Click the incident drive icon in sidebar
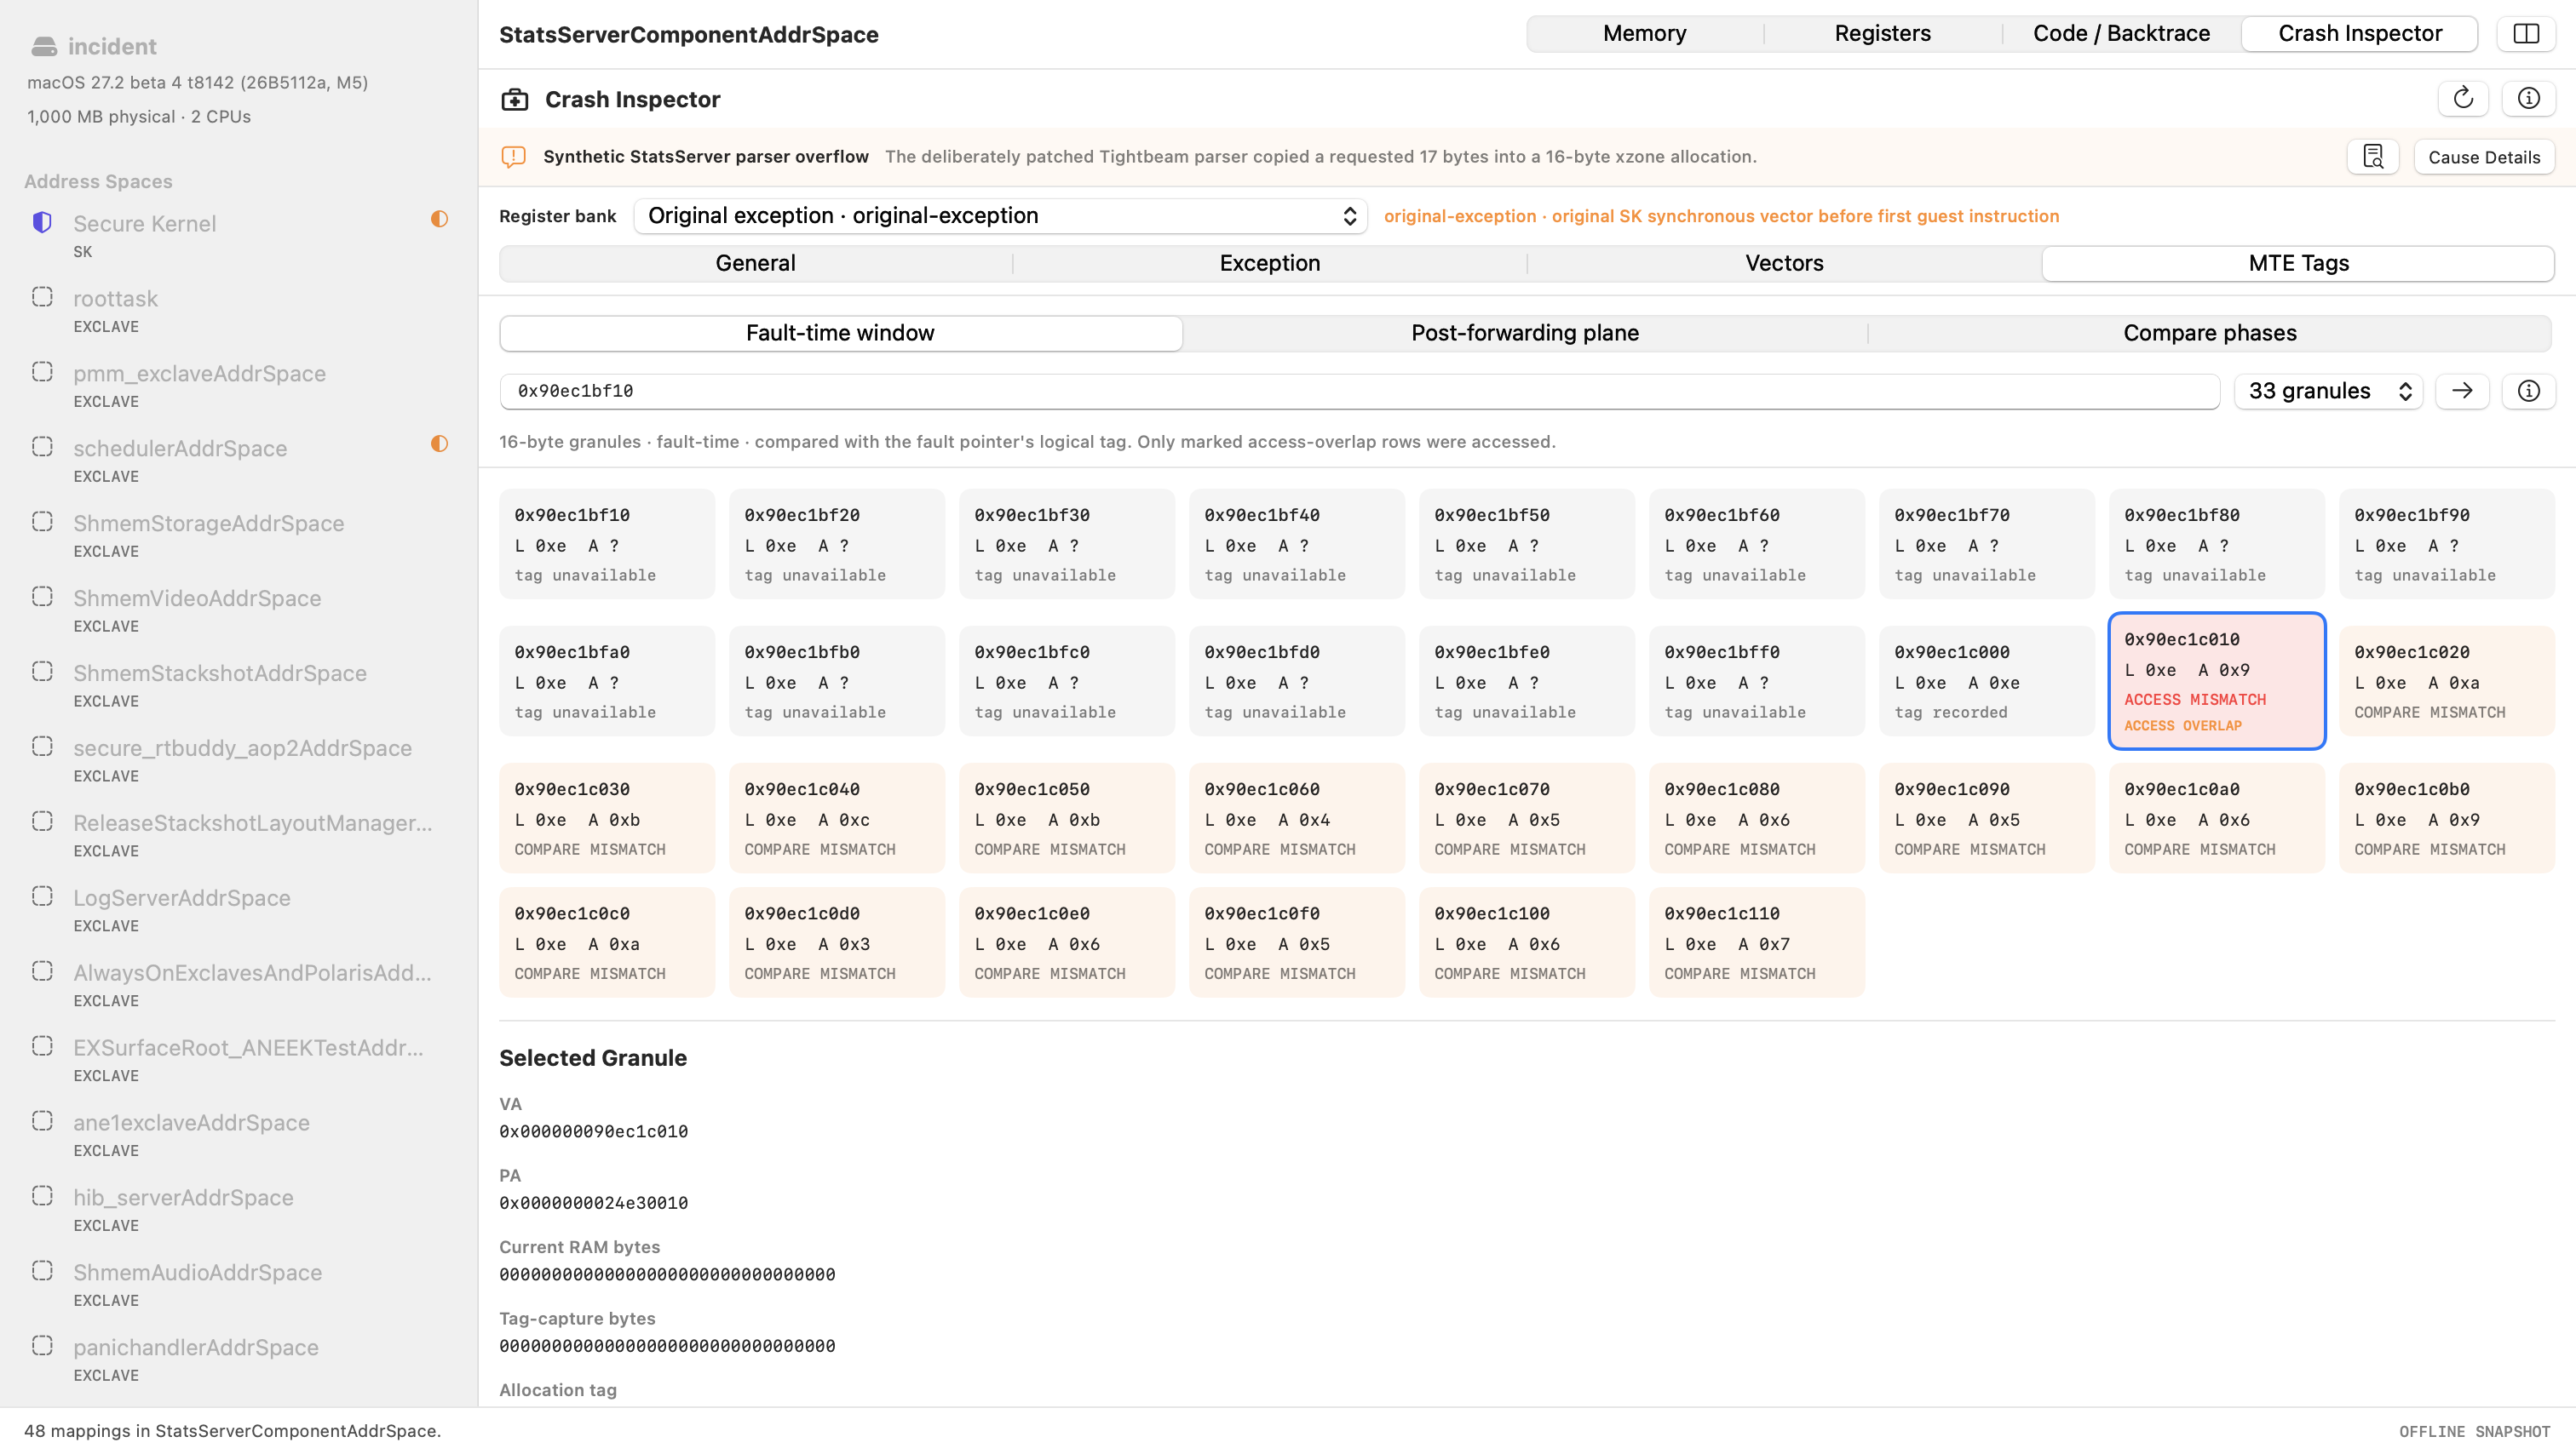The height and width of the screenshot is (1454, 2576). coord(44,46)
